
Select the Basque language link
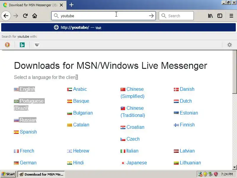[x=81, y=101]
